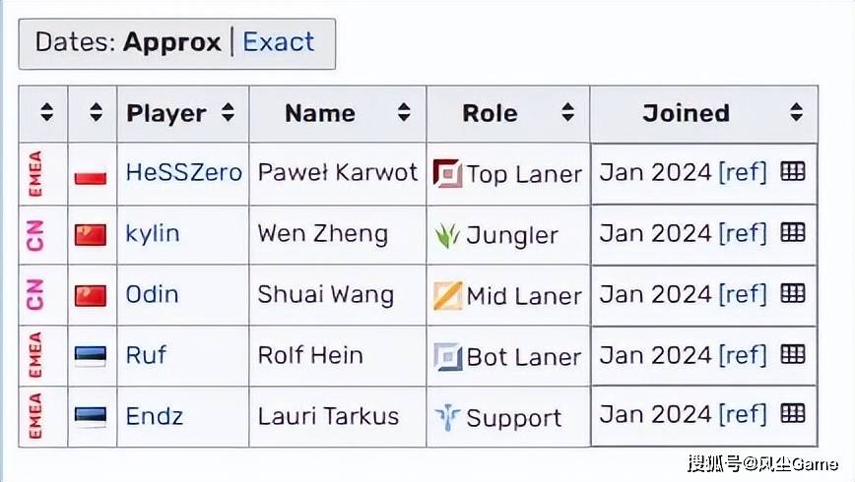Switch dates to Exact
This screenshot has width=855, height=482.
(x=279, y=42)
